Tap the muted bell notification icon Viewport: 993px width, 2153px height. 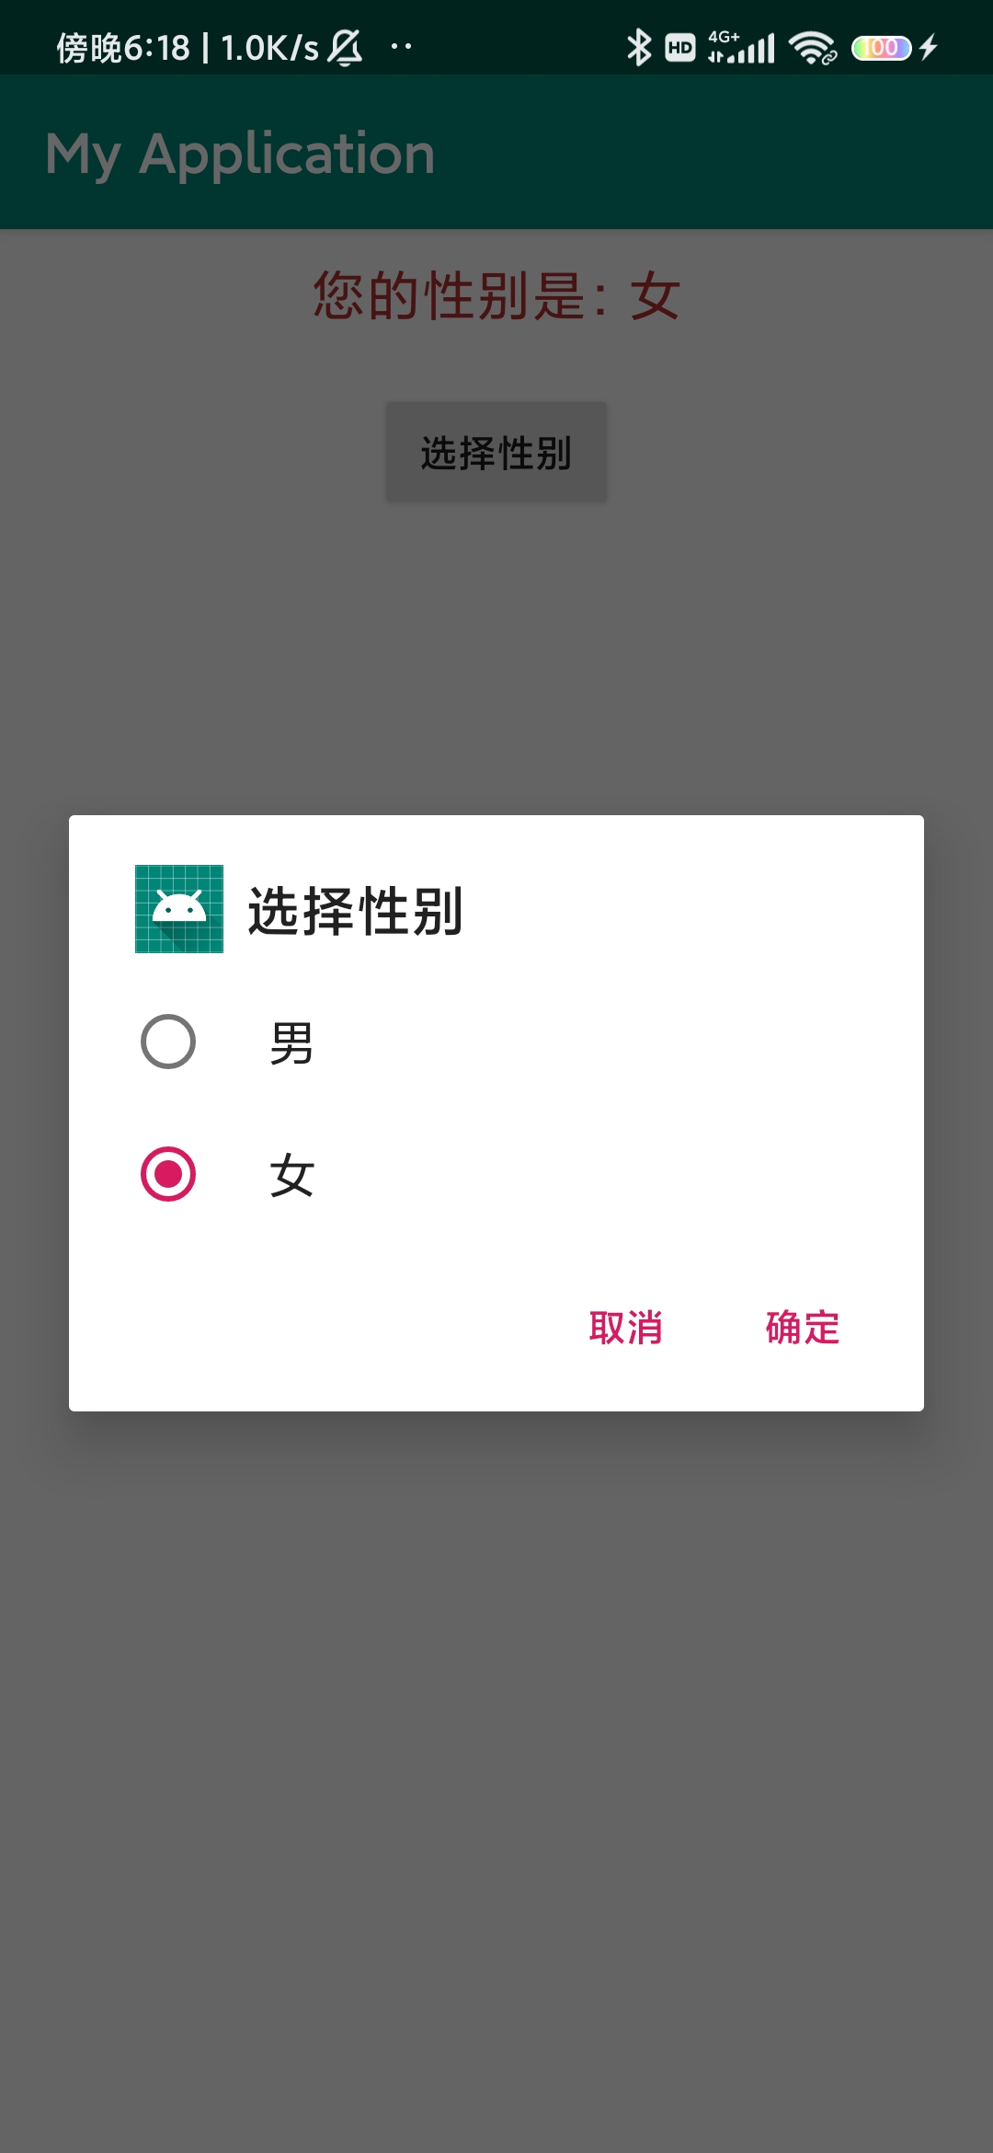(346, 47)
